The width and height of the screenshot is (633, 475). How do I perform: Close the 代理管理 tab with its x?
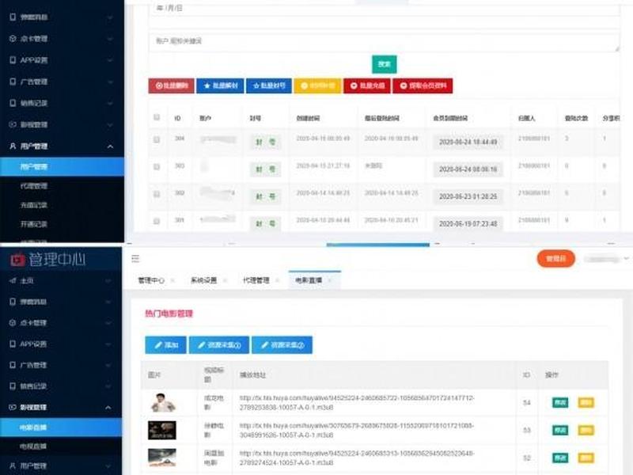pyautogui.click(x=278, y=280)
